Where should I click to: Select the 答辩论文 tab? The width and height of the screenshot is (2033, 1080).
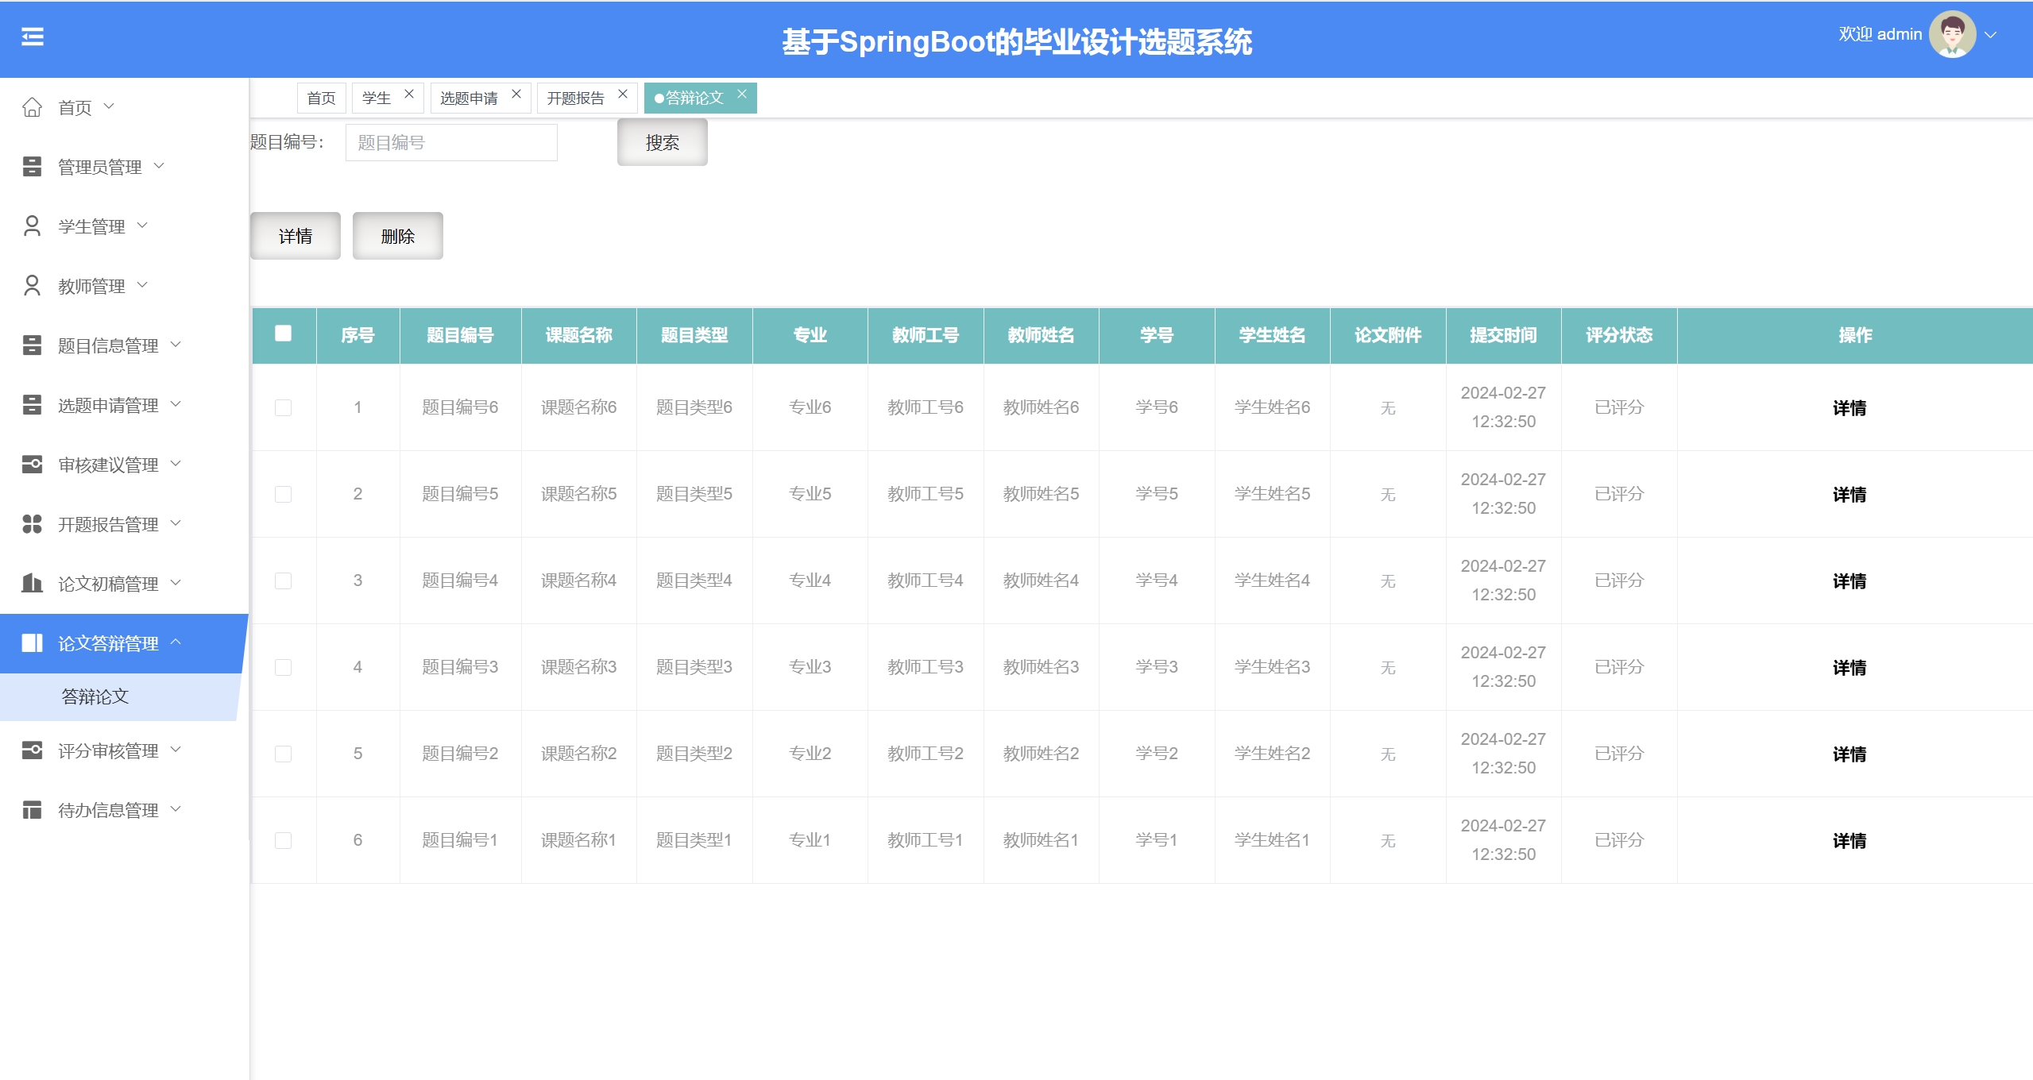pyautogui.click(x=694, y=98)
